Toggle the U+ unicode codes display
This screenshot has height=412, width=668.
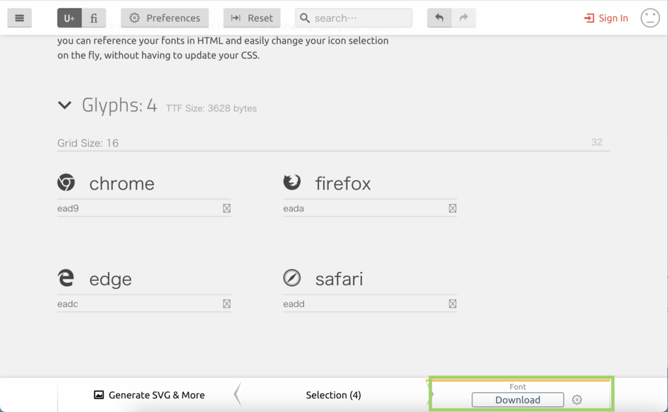pyautogui.click(x=69, y=18)
